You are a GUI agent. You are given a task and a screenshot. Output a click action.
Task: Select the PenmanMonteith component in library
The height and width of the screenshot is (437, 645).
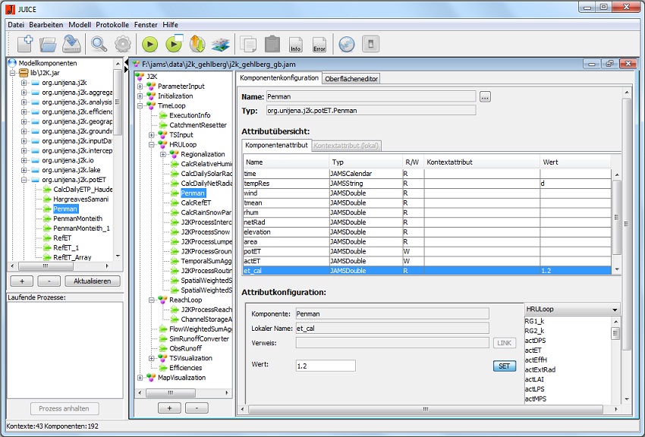(x=77, y=218)
